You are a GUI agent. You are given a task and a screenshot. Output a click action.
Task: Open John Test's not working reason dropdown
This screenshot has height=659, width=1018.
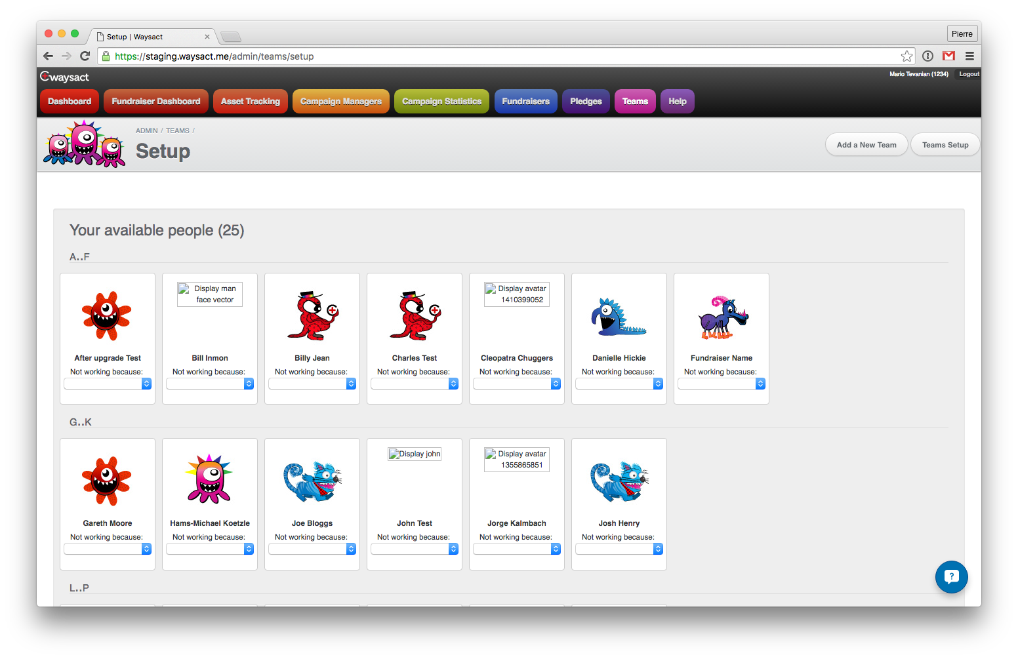coord(415,549)
